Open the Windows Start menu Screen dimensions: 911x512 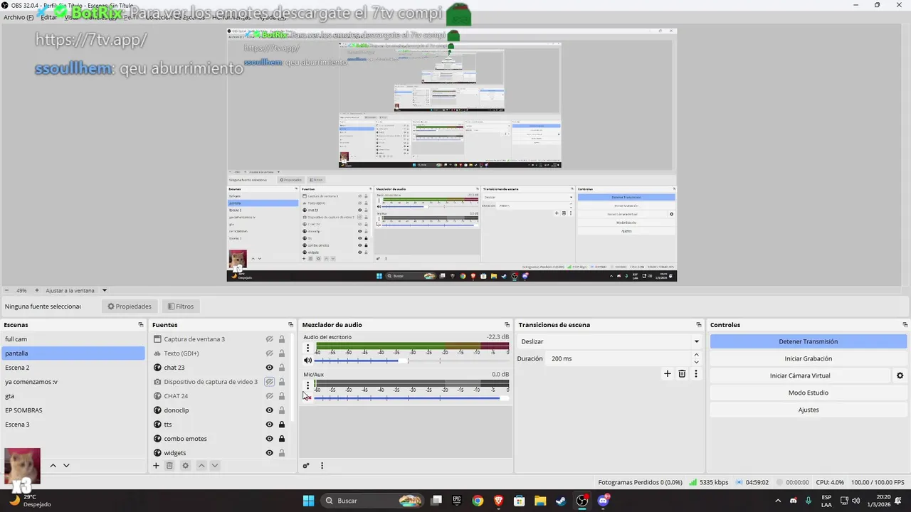[308, 501]
